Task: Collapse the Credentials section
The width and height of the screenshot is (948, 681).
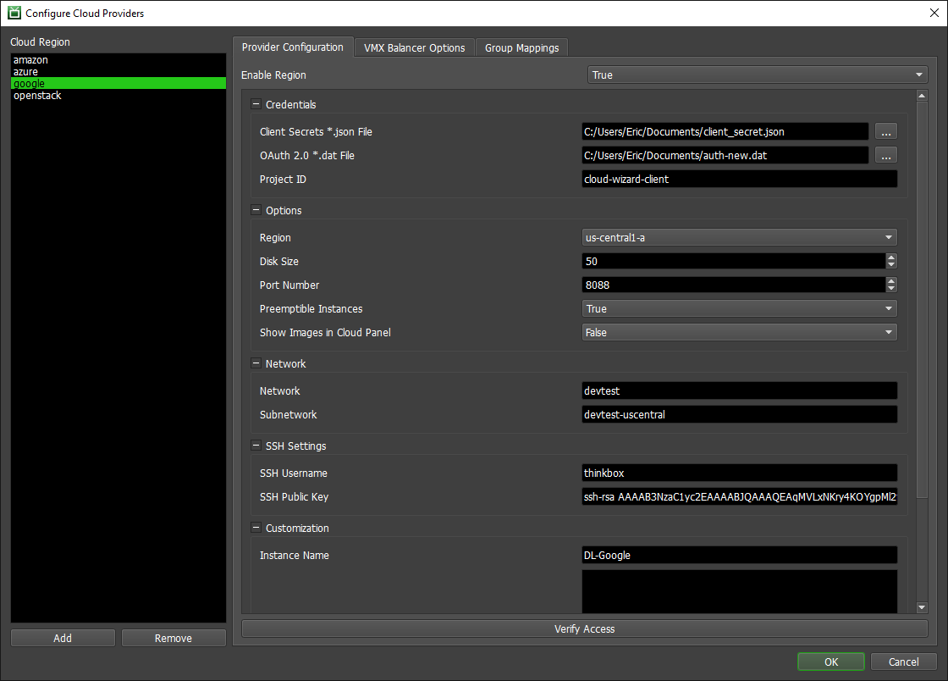Action: point(256,104)
